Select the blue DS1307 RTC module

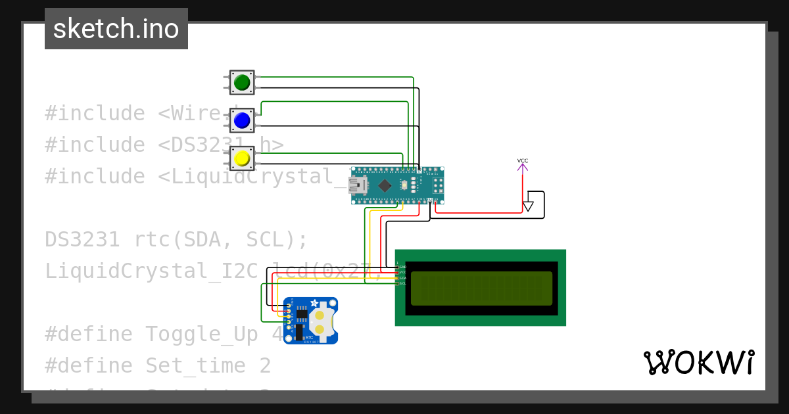point(310,320)
